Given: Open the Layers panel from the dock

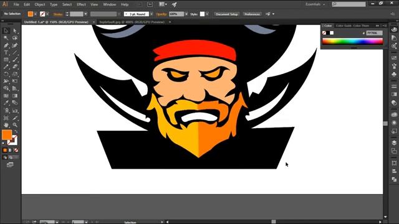Looking at the screenshot, I should click(x=394, y=142).
